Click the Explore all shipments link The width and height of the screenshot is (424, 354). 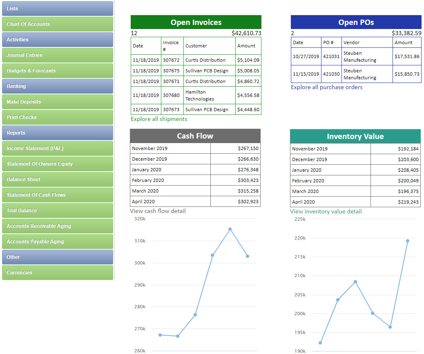click(158, 119)
